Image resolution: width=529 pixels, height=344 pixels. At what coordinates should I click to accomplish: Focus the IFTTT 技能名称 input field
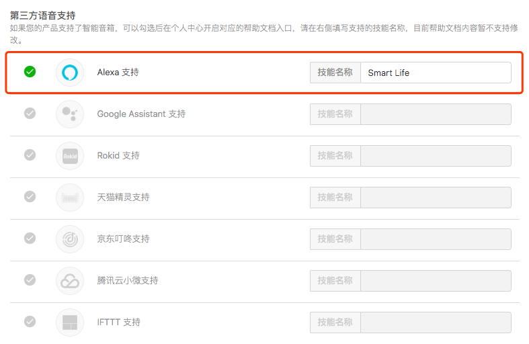pyautogui.click(x=436, y=322)
